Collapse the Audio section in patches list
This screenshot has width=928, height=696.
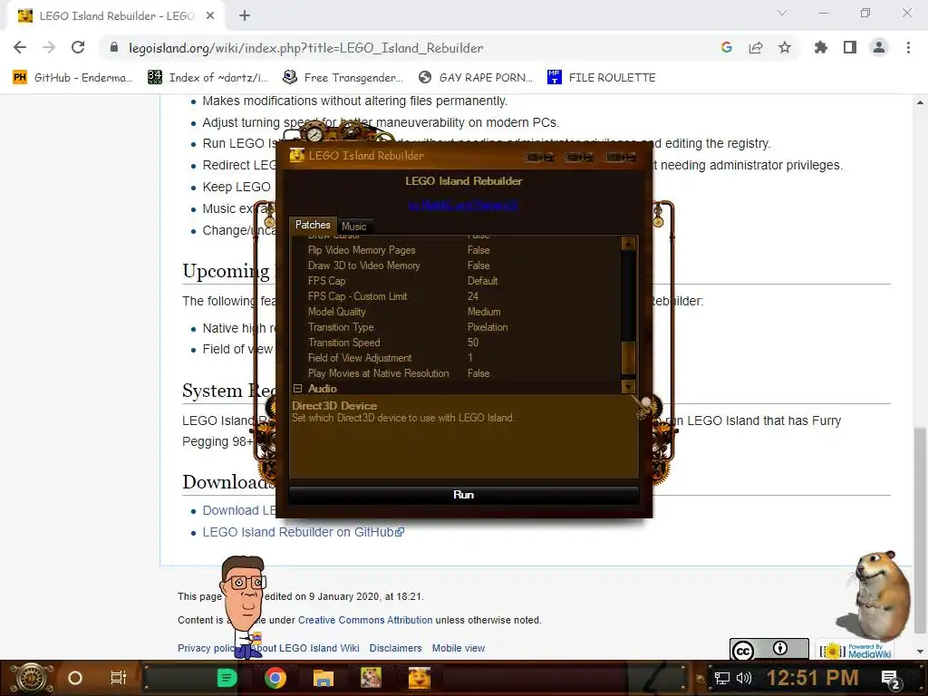click(297, 389)
